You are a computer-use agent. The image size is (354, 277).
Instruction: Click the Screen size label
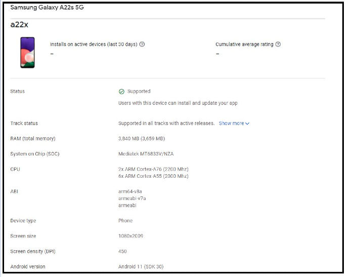(x=23, y=236)
